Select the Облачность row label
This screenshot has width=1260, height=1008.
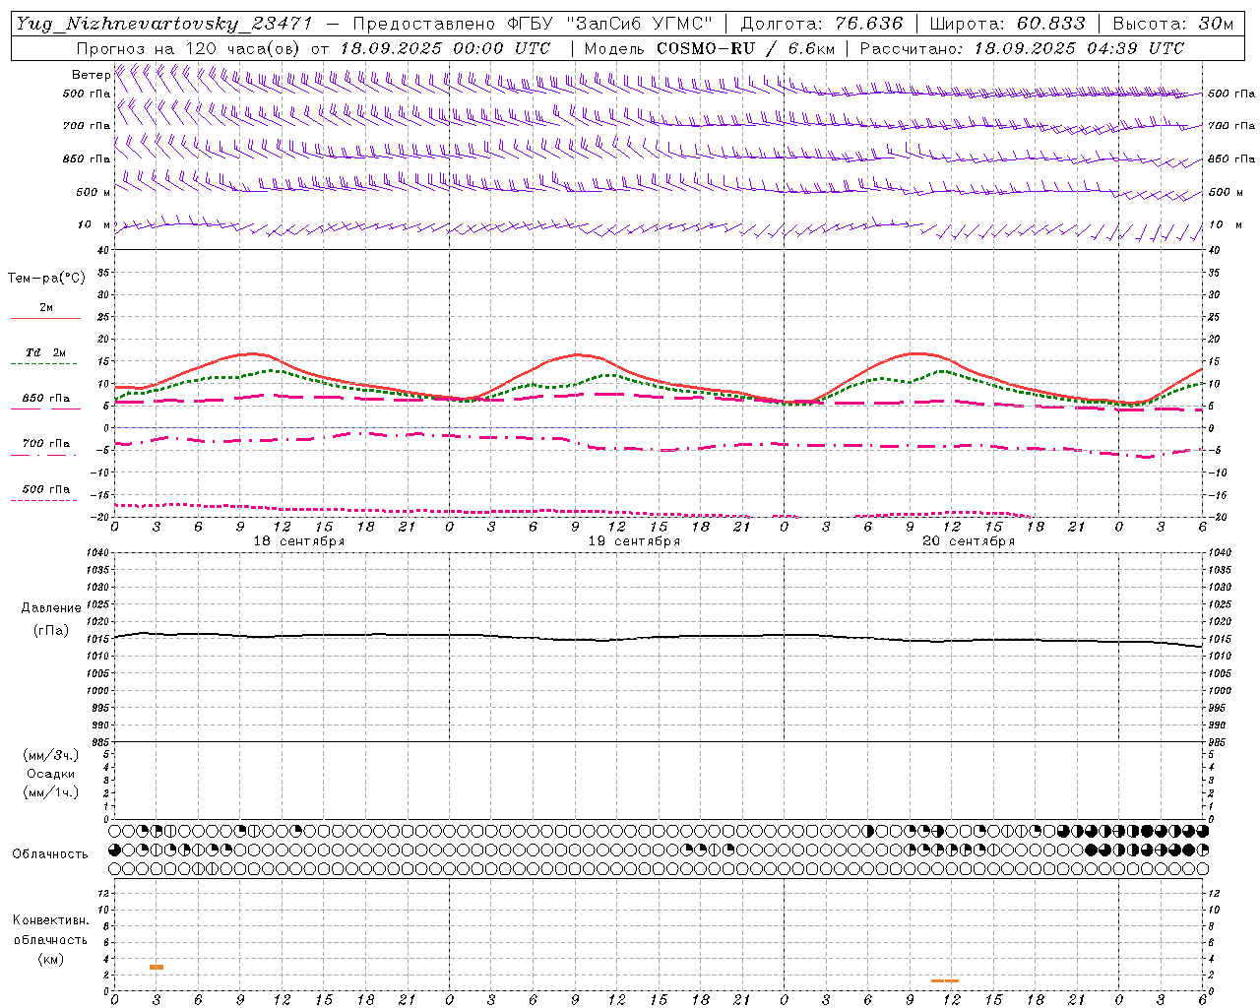(50, 853)
